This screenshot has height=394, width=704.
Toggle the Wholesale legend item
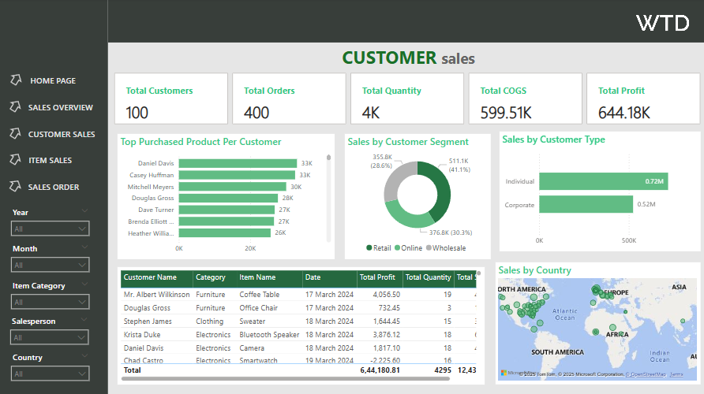pyautogui.click(x=446, y=248)
